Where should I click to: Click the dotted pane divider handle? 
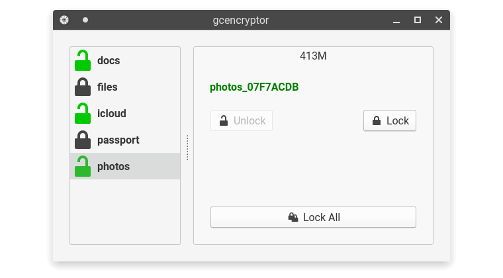point(187,148)
